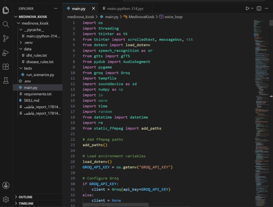Screen dimensions: 273x207
Task: Split the editor to the right
Action: click(x=259, y=8)
